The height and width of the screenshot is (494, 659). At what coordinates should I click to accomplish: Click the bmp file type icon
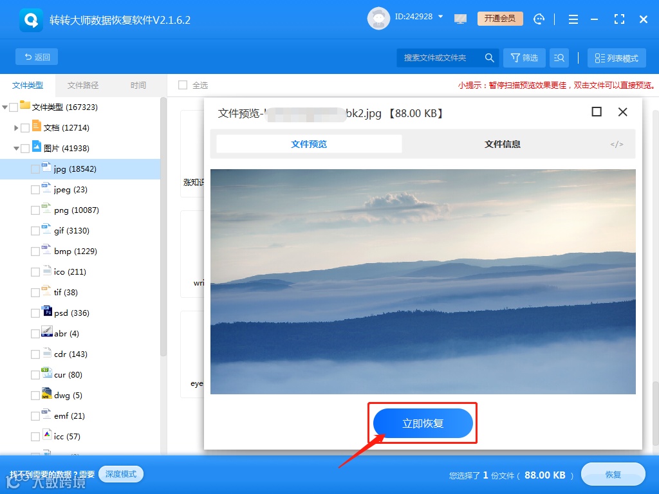[46, 249]
